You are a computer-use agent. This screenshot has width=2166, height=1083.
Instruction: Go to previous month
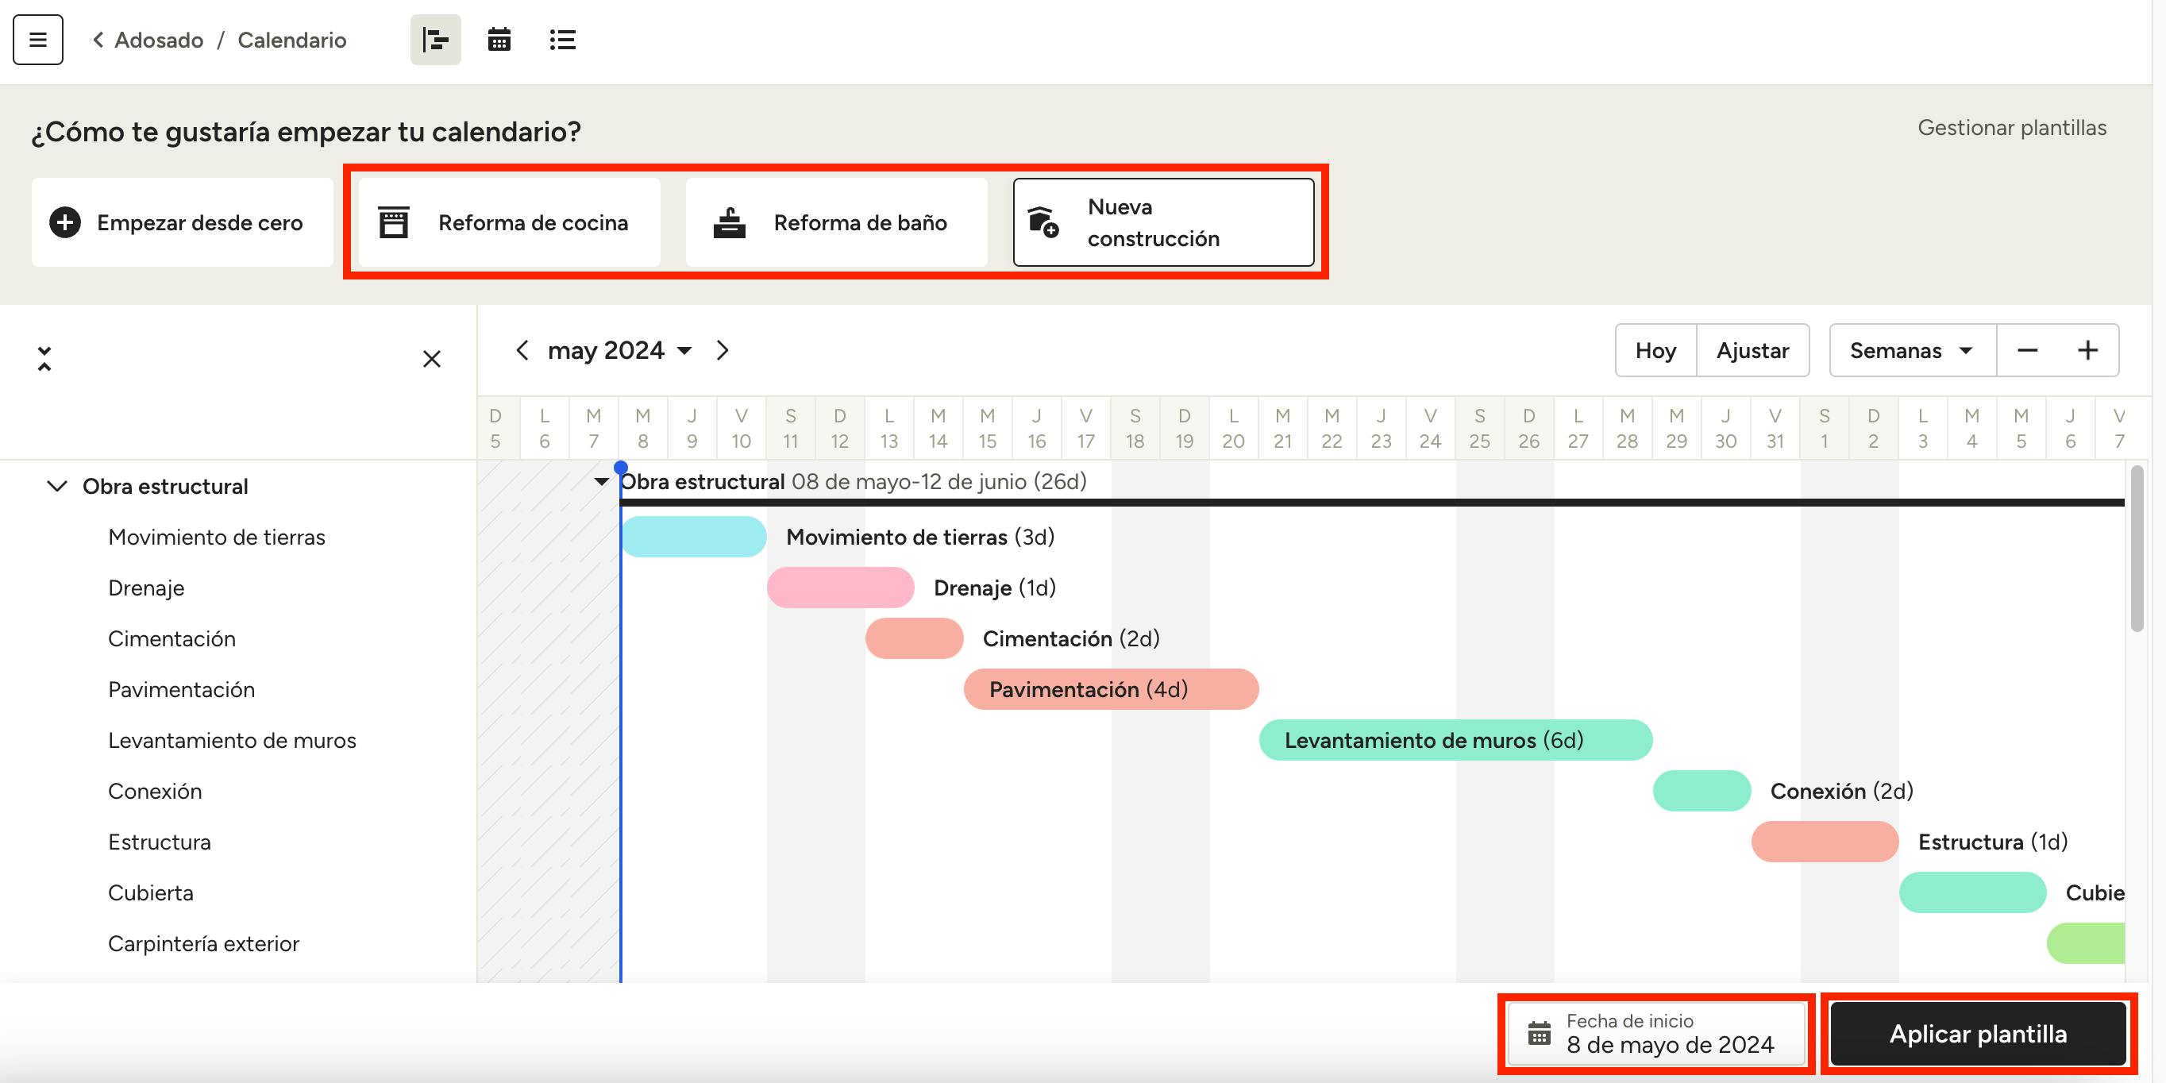(x=522, y=350)
